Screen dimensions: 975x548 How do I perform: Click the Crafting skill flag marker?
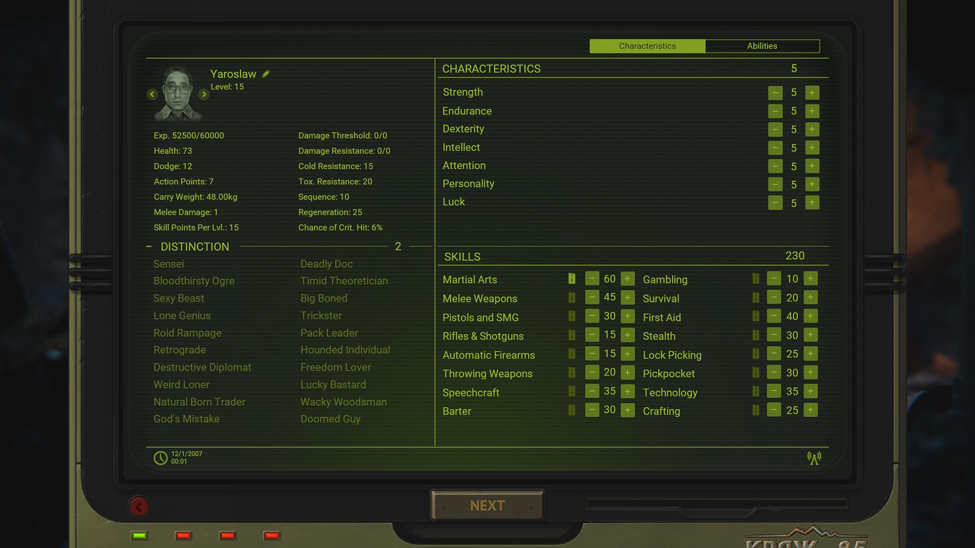(x=755, y=410)
